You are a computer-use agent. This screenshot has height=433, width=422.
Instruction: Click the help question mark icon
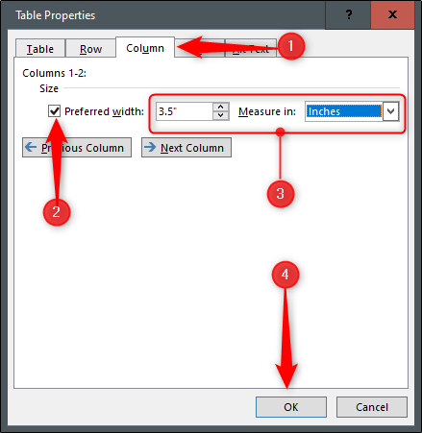click(x=348, y=14)
